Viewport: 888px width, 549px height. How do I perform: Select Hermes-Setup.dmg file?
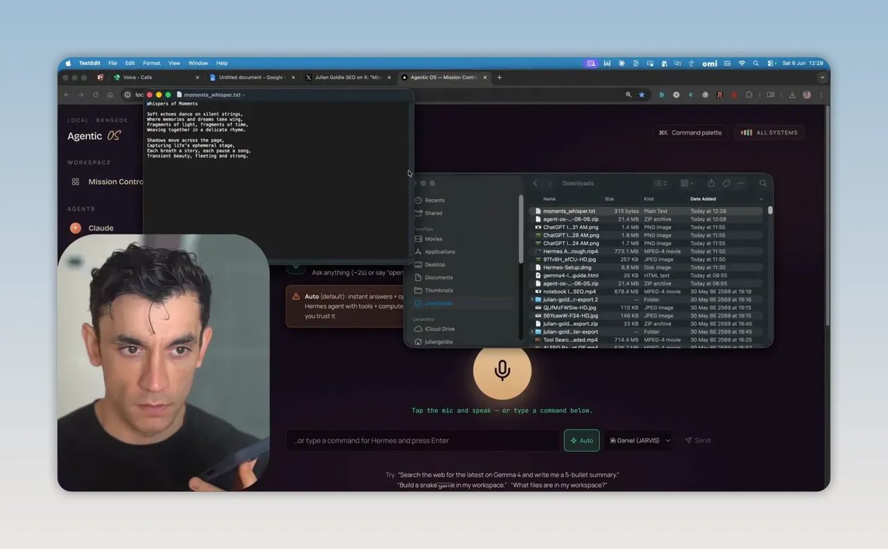point(646,268)
